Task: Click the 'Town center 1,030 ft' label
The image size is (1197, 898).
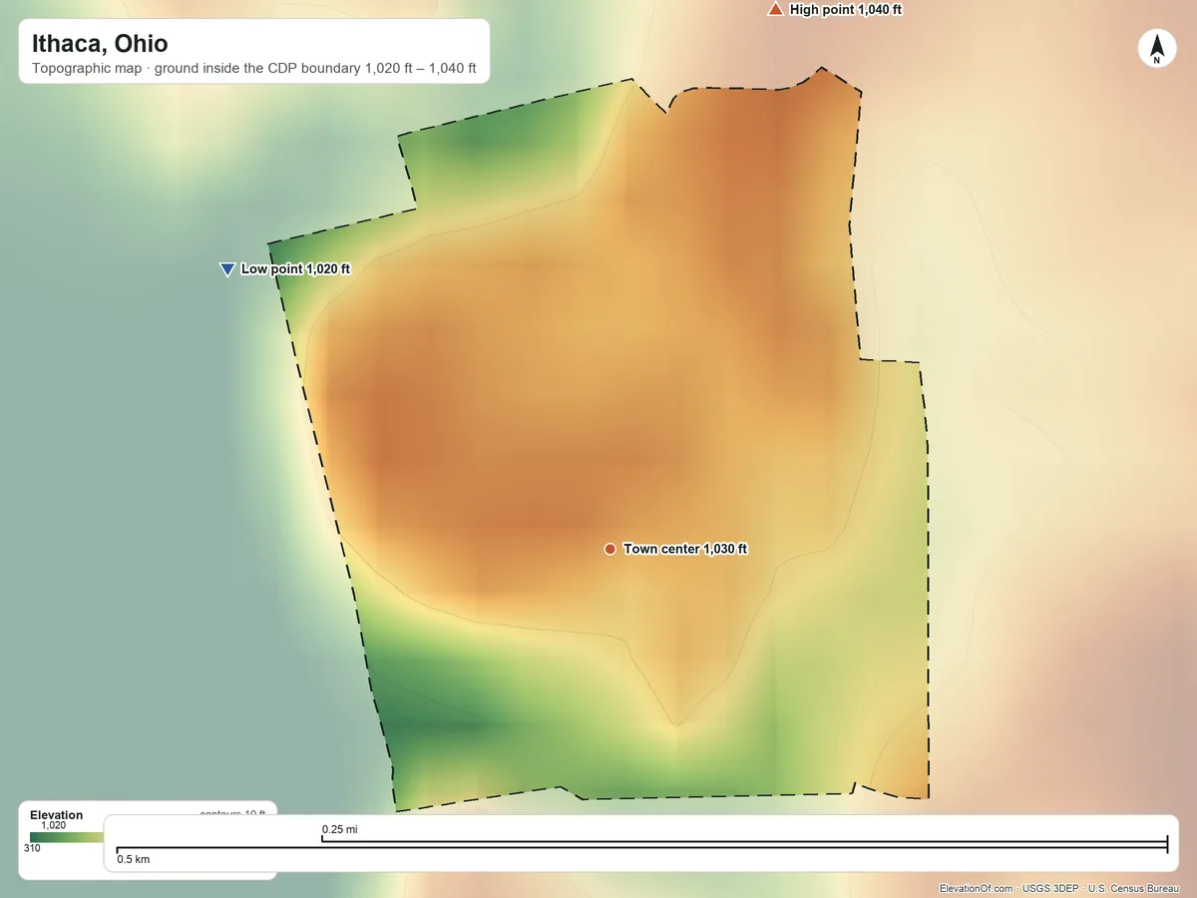Action: point(685,549)
